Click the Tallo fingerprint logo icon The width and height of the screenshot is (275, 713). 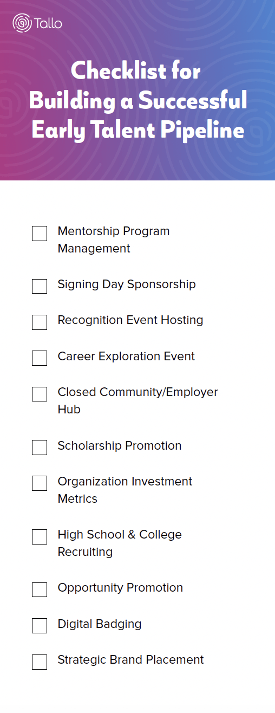[x=22, y=23]
